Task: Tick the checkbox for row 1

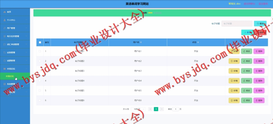Action: pos(40,51)
